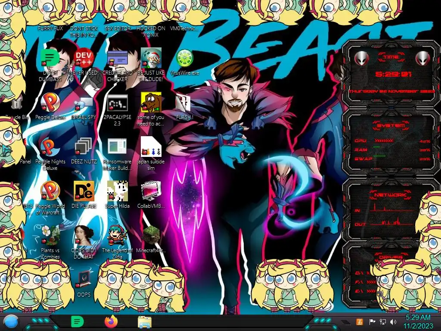Click the SYSTEM header in the widget
441x331 pixels.
(x=391, y=125)
